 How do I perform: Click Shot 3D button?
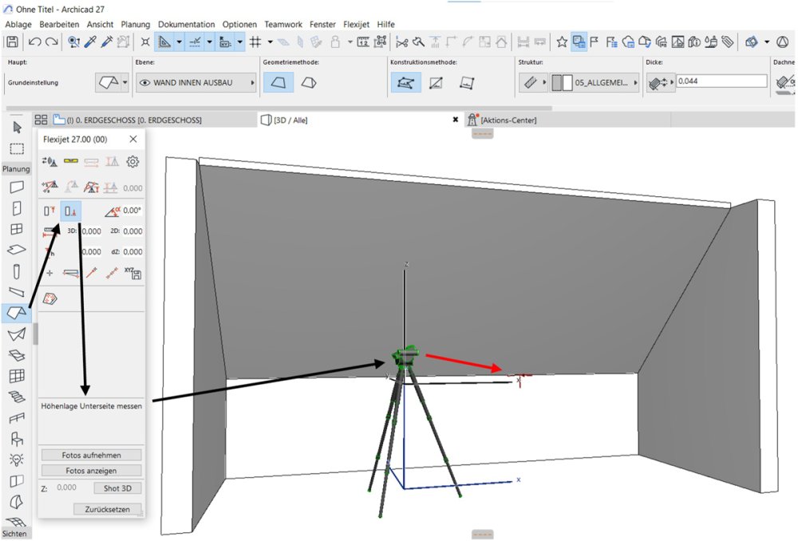[117, 488]
